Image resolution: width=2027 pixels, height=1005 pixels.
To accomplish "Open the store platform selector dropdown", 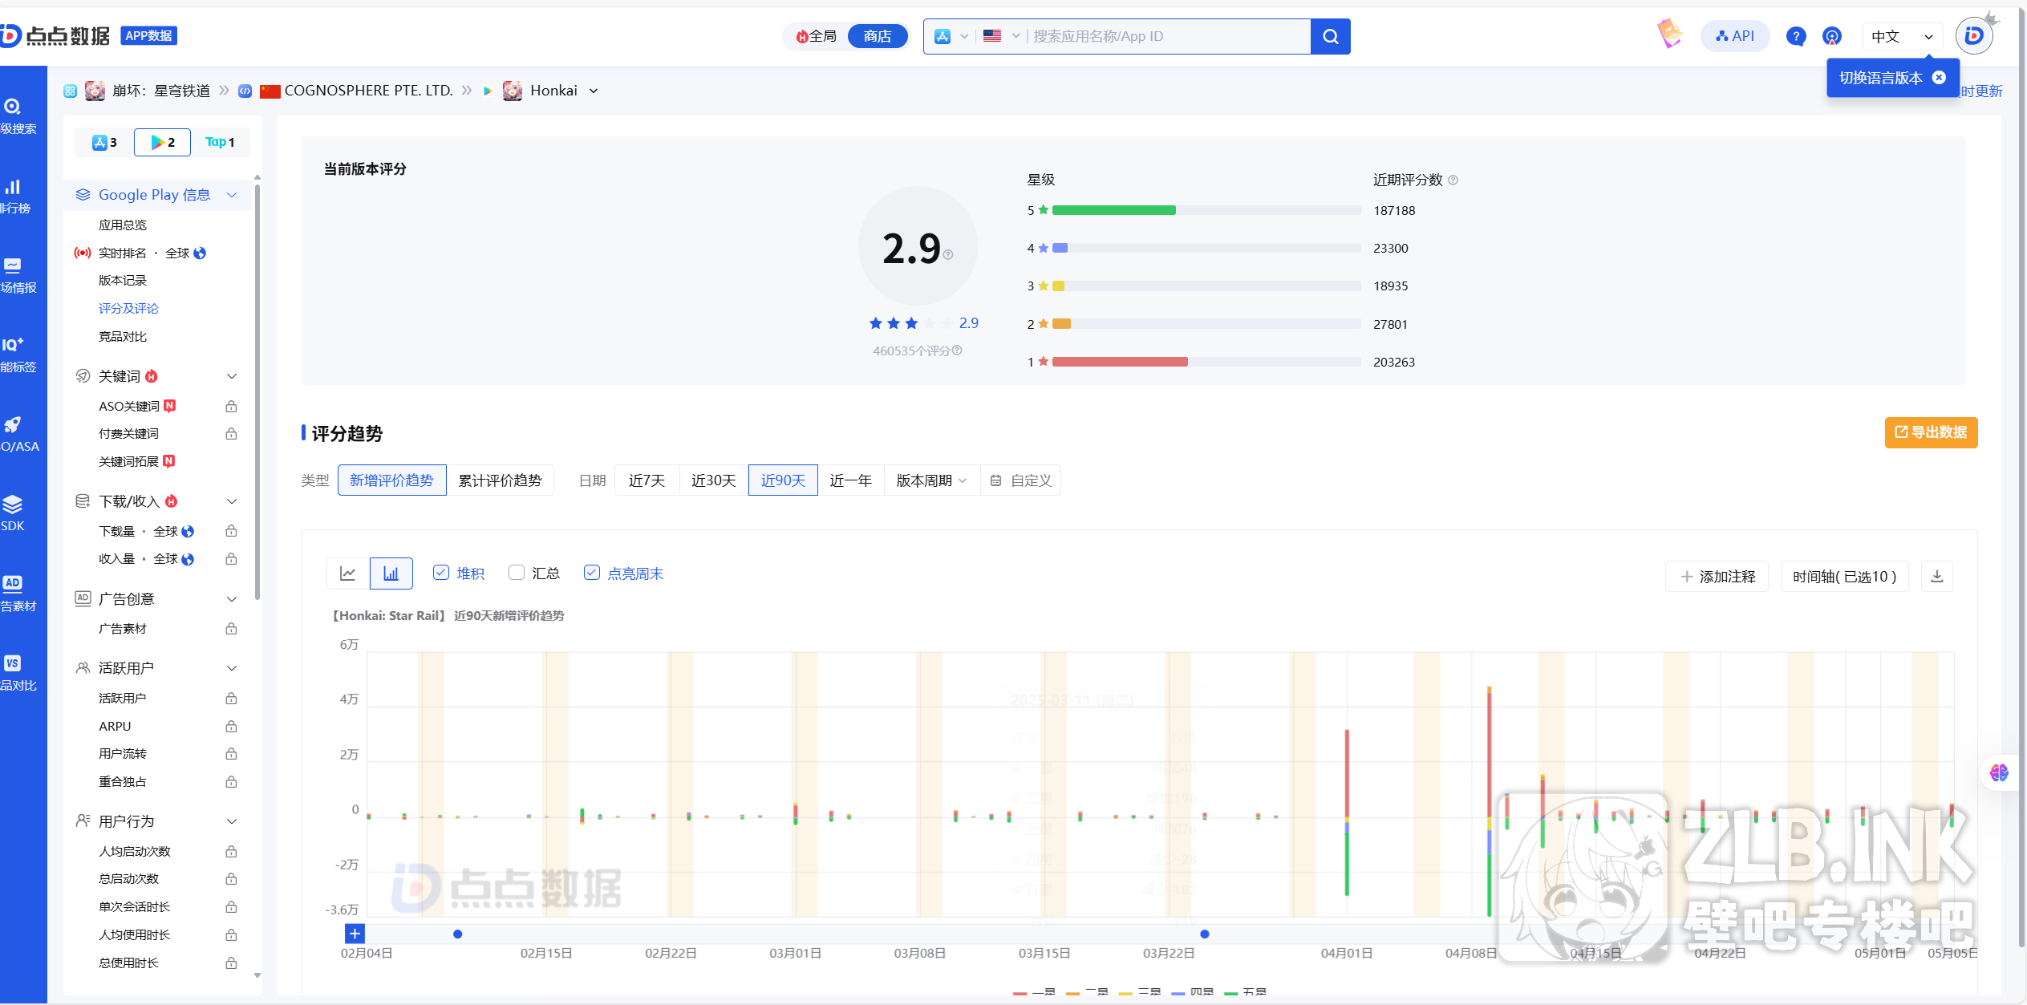I will coord(951,36).
